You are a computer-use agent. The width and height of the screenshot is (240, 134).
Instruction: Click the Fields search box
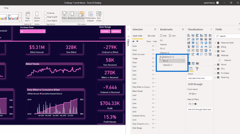(227, 36)
